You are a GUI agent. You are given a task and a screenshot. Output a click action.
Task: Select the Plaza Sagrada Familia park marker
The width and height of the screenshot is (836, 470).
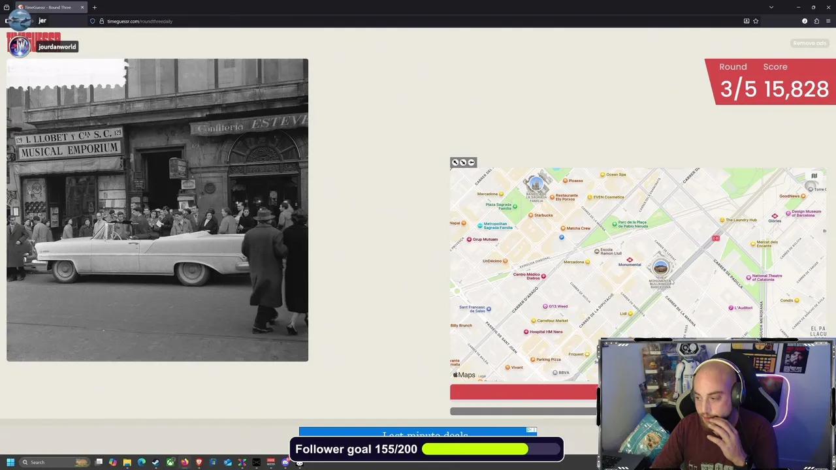point(515,206)
